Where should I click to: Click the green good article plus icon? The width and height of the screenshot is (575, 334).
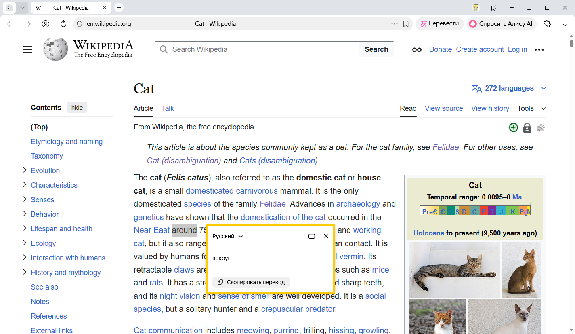(x=513, y=128)
